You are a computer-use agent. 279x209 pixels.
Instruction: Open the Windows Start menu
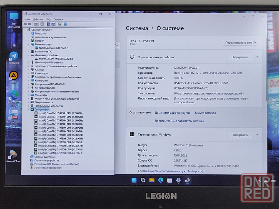click(x=134, y=180)
